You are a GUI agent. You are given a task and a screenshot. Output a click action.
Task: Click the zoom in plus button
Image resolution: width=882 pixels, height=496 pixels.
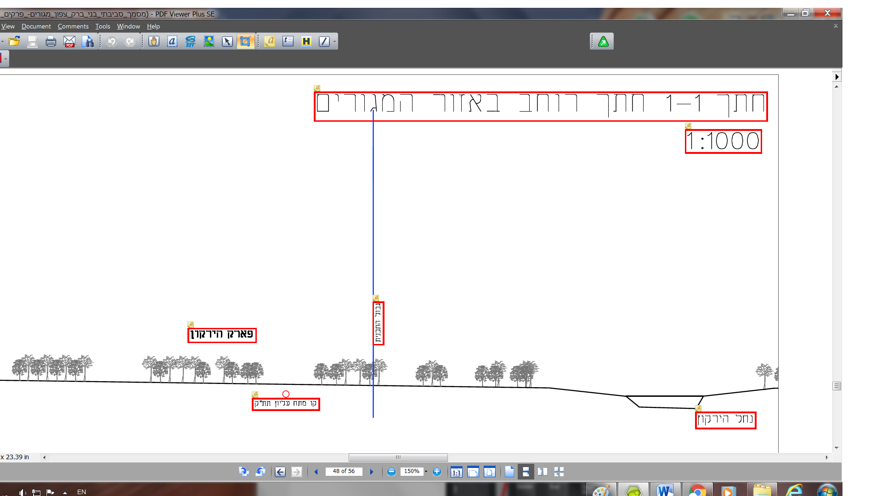tap(437, 472)
